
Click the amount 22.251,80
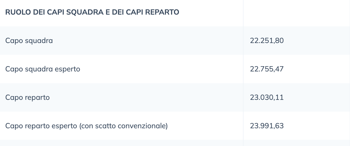[x=267, y=41]
